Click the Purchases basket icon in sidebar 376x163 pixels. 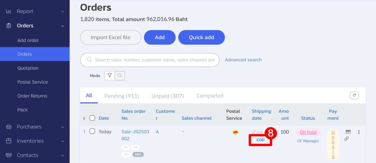point(9,127)
